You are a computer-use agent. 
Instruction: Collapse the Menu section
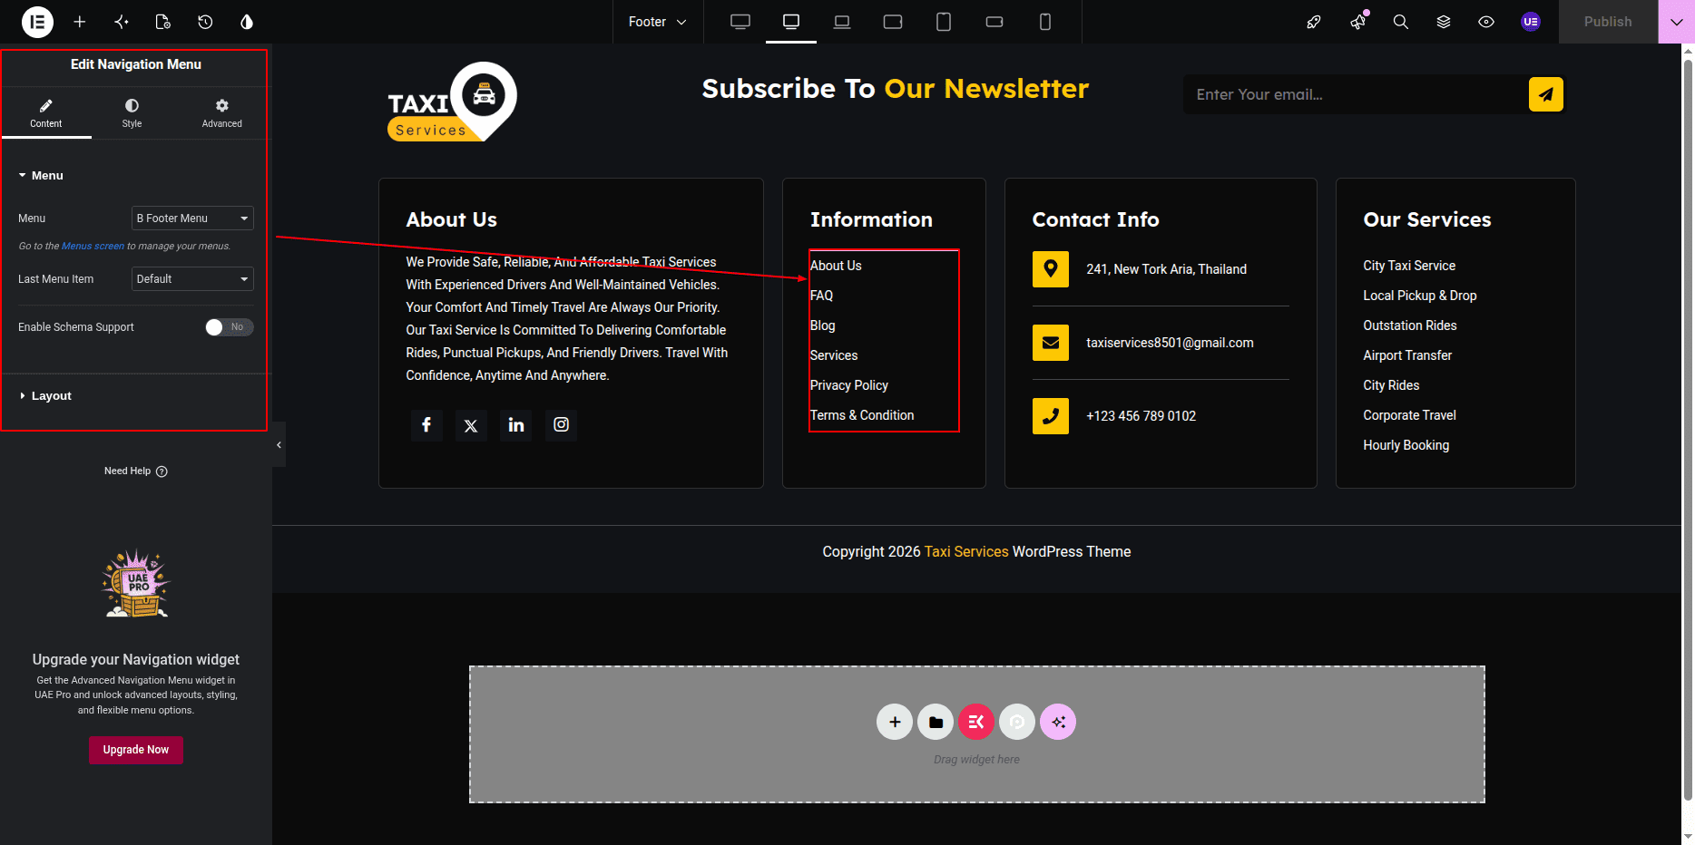tap(41, 176)
